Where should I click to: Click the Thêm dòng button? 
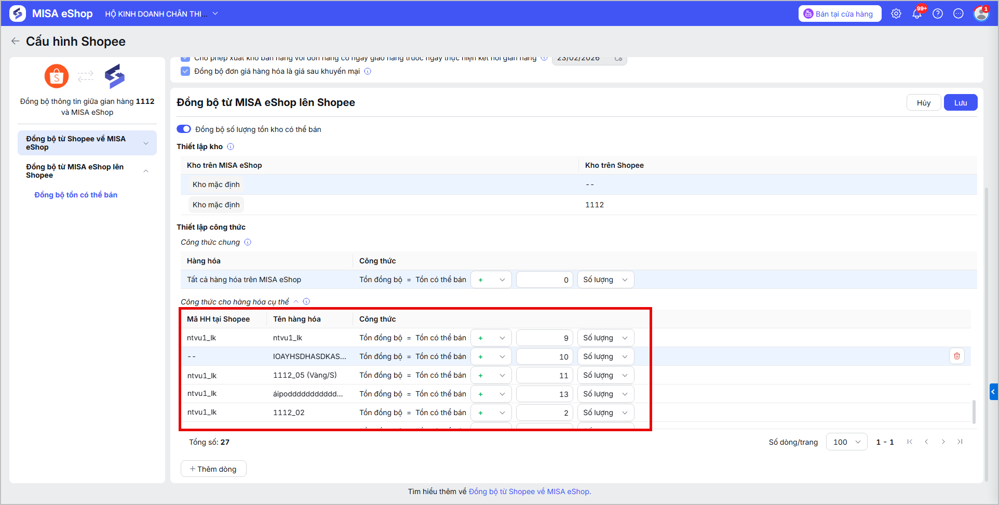(x=213, y=469)
